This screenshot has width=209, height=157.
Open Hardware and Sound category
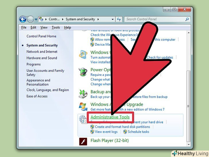pos(42,58)
